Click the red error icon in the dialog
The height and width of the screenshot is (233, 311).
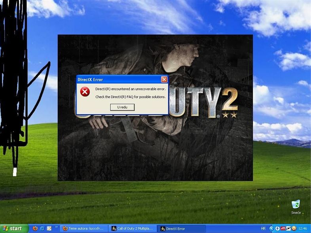click(85, 92)
